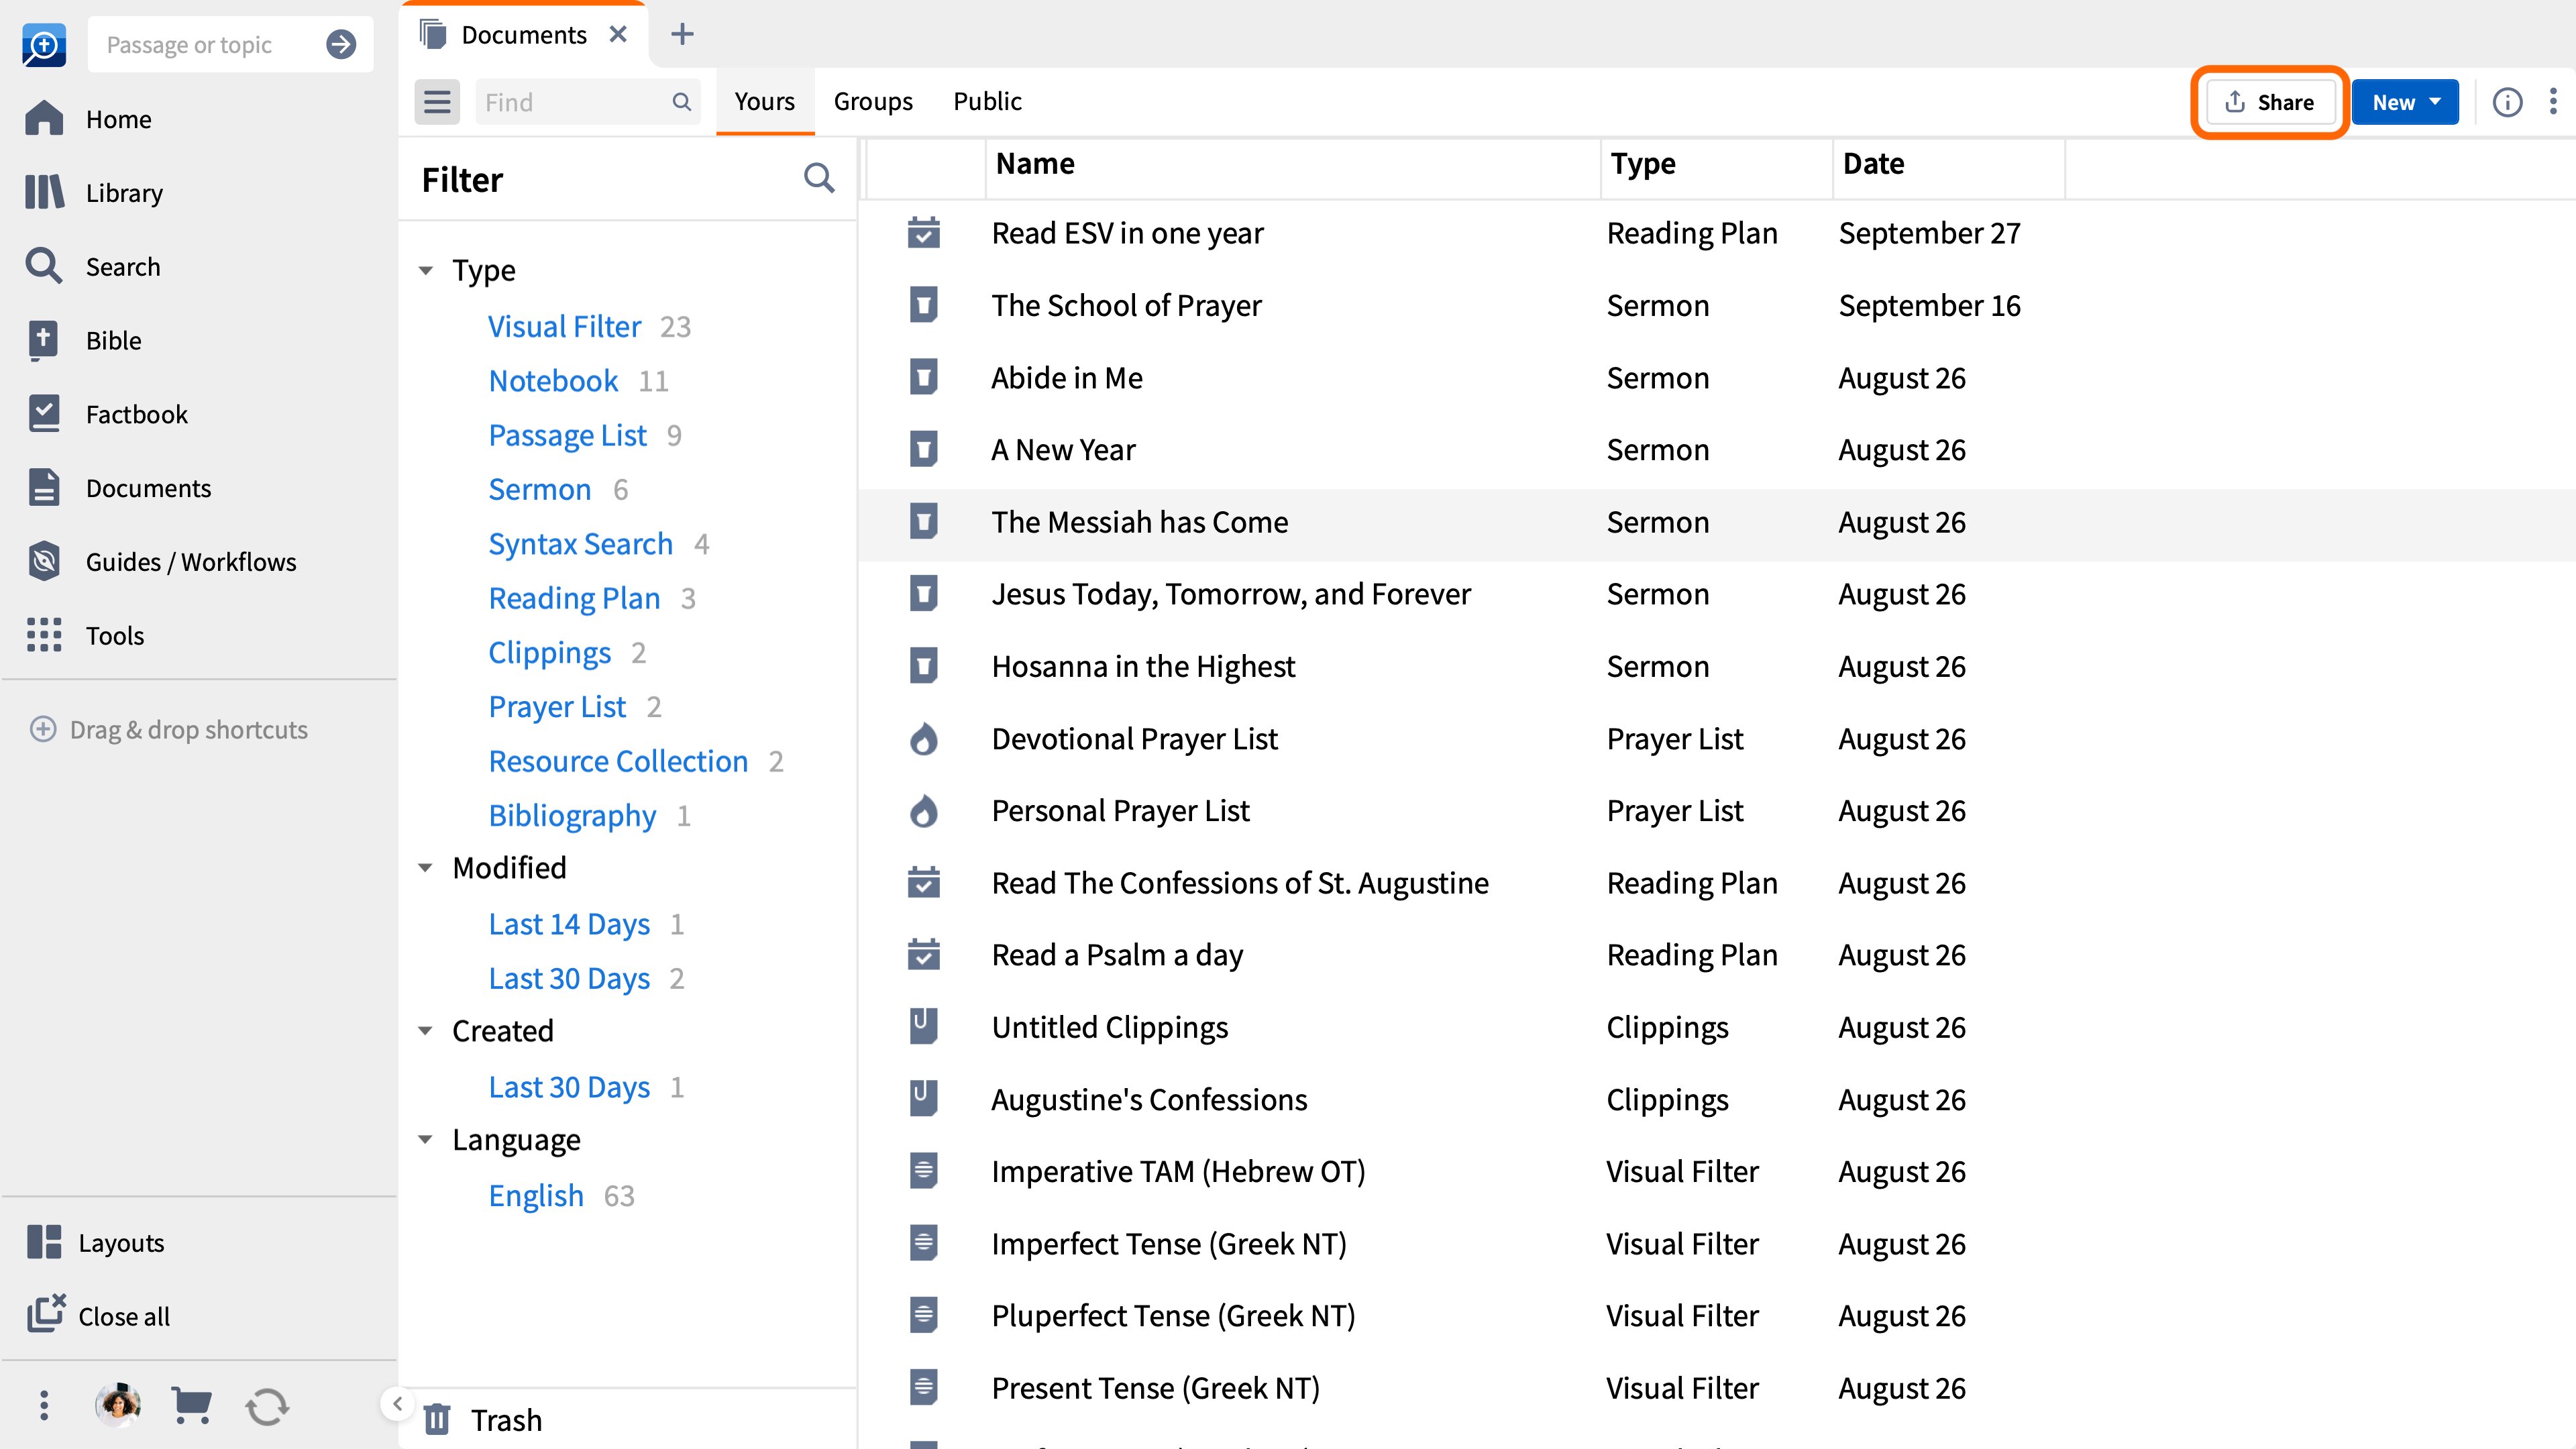This screenshot has height=1449, width=2576.
Task: Open the bottom-left three-dot menu
Action: (x=44, y=1405)
